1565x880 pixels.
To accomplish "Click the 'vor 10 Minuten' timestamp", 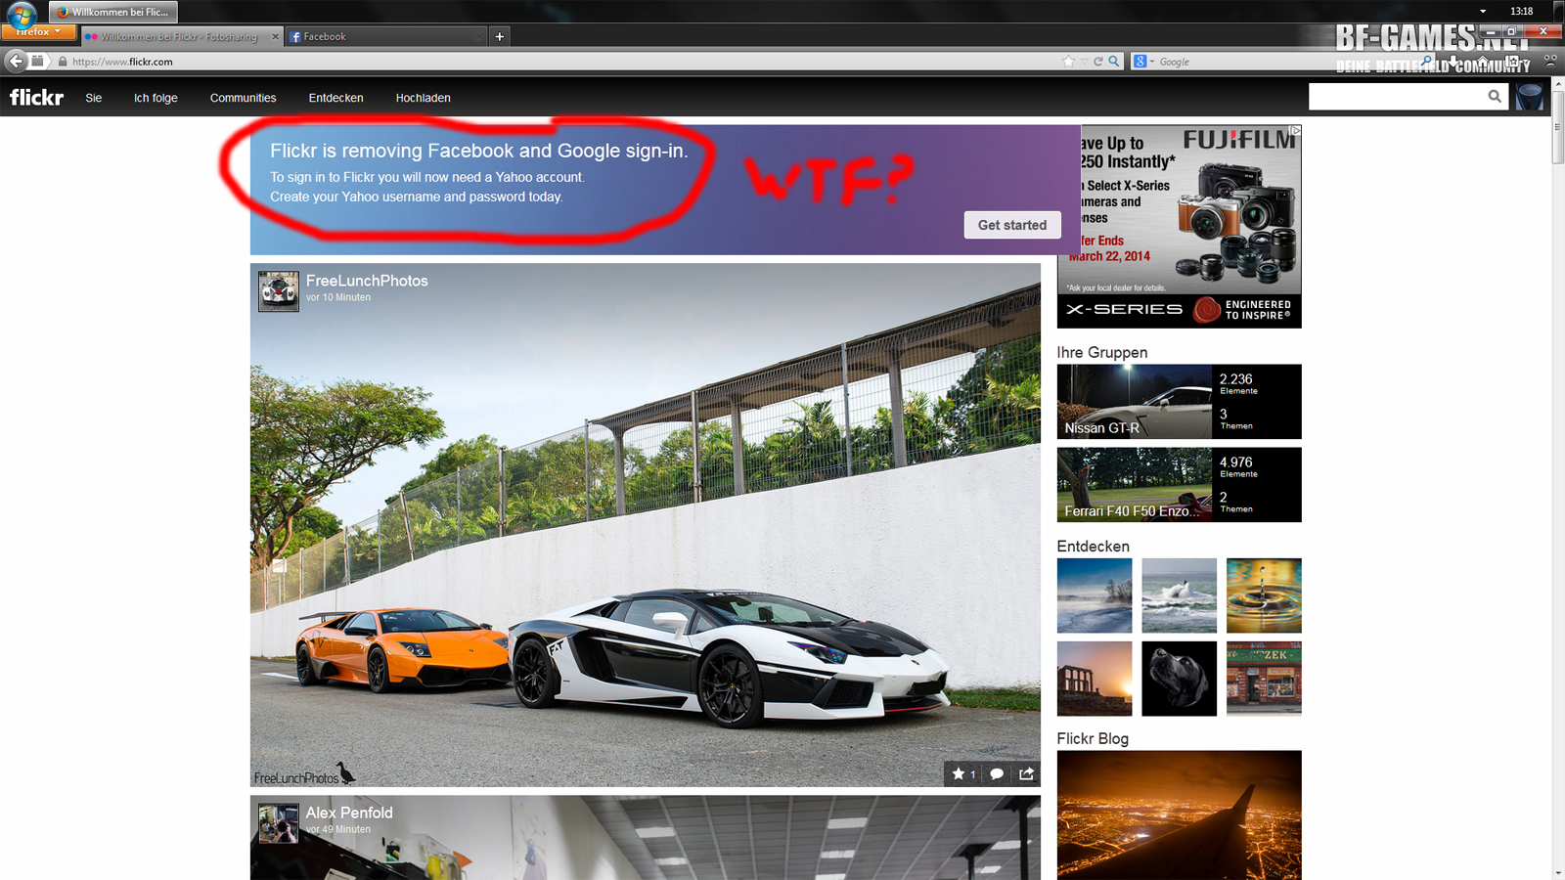I will point(337,297).
